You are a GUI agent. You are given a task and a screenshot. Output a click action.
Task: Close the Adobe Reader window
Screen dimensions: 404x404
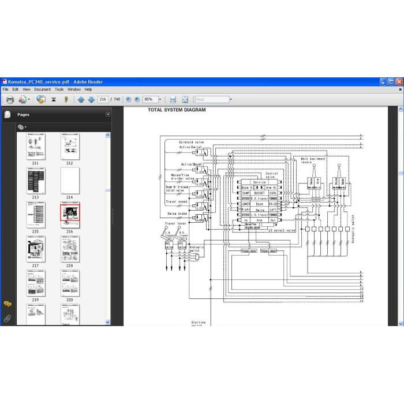[x=399, y=82]
